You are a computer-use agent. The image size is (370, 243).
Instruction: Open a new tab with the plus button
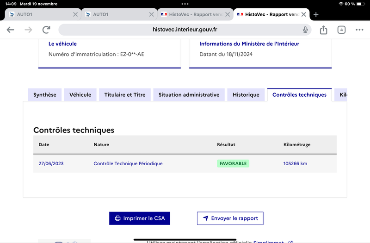pos(316,15)
